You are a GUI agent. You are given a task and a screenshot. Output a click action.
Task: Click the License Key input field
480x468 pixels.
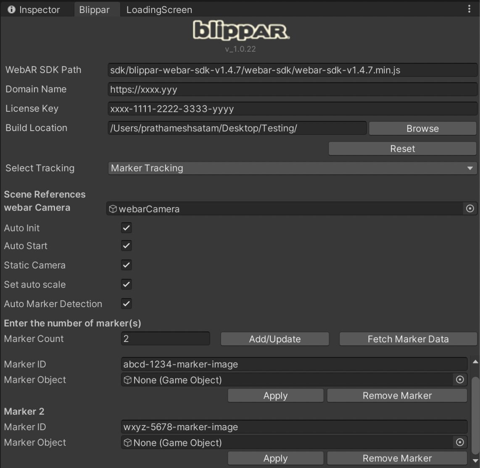tap(293, 108)
